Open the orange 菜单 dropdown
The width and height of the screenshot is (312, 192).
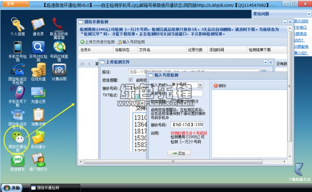pos(15,3)
